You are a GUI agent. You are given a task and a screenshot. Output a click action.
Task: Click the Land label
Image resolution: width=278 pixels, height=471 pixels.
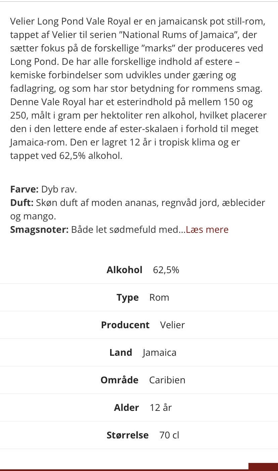pyautogui.click(x=121, y=352)
